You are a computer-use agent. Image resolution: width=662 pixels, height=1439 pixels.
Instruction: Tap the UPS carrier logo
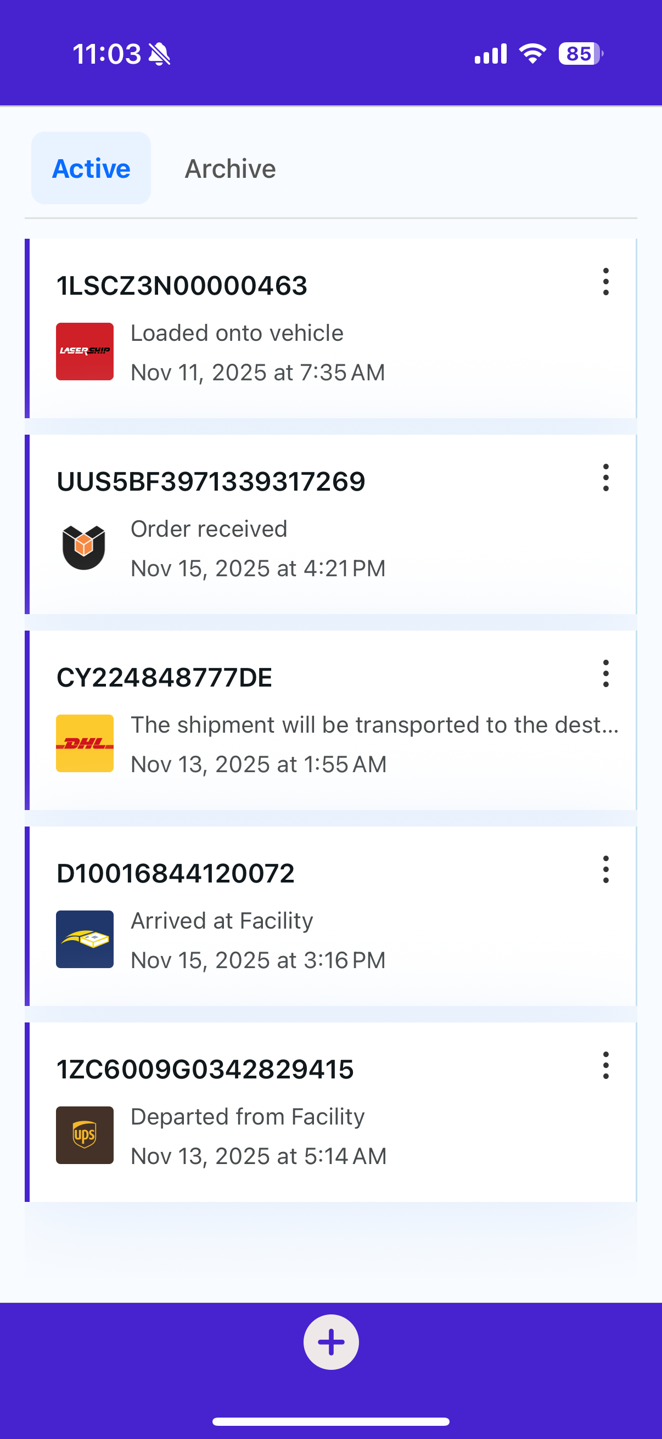pyautogui.click(x=85, y=1134)
